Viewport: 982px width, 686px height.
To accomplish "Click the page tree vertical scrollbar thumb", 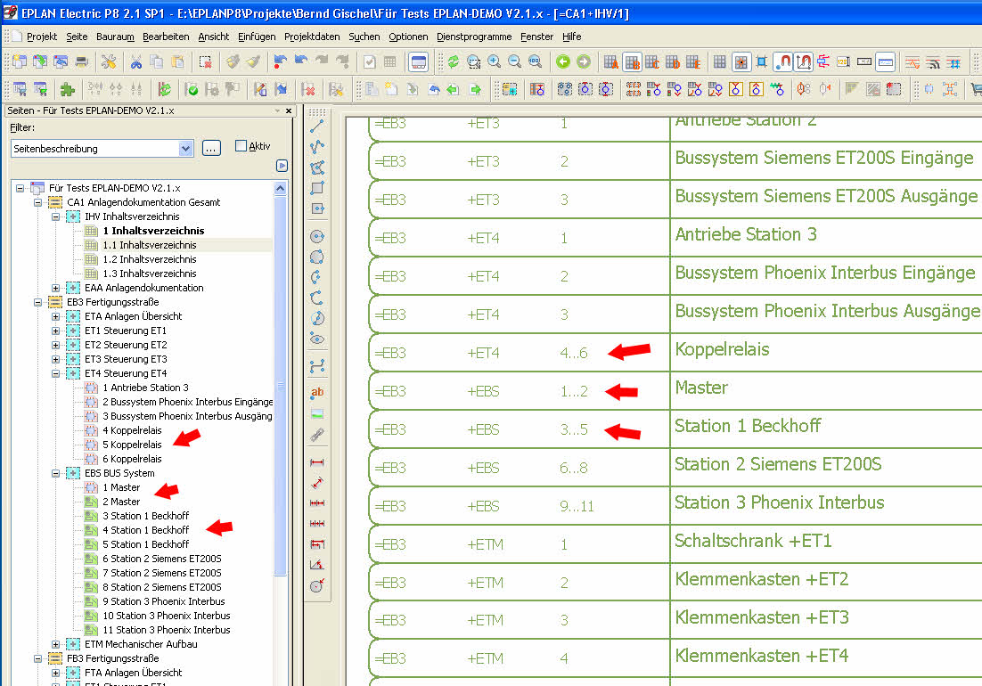I will click(280, 385).
